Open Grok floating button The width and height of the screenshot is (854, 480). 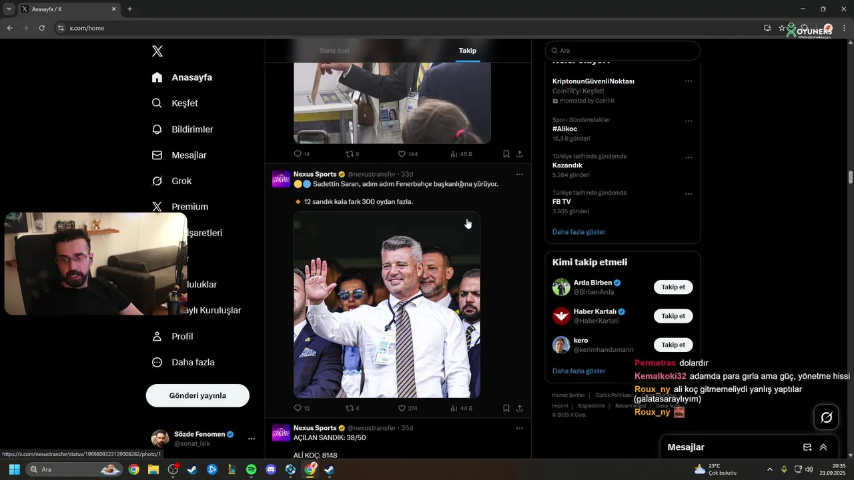pos(826,417)
